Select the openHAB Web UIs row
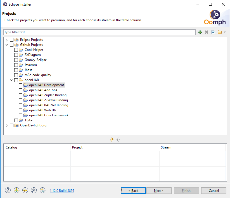 [x=42, y=110]
